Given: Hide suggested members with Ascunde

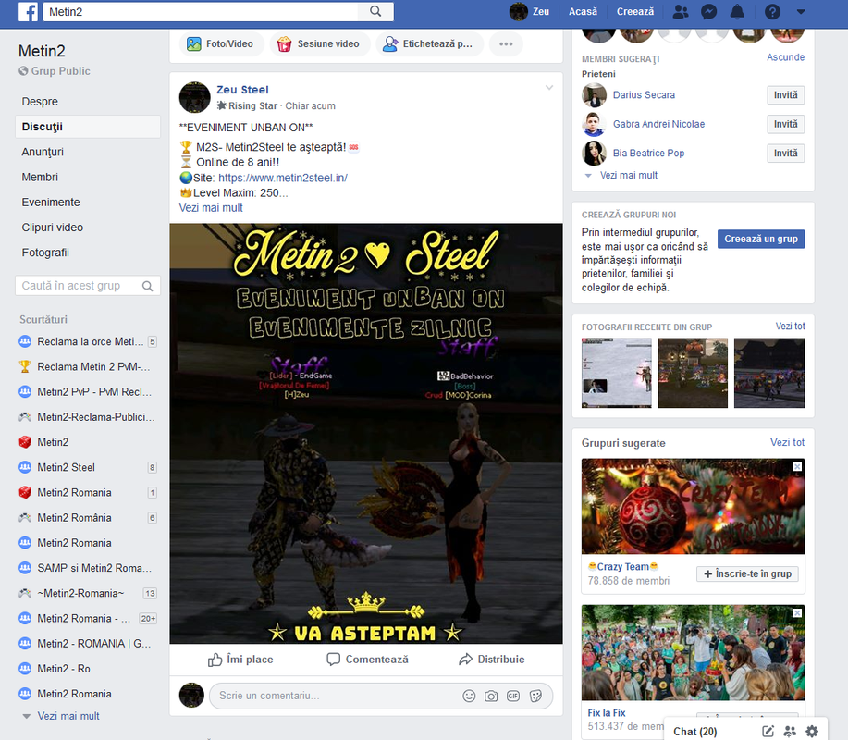Looking at the screenshot, I should click(x=785, y=57).
